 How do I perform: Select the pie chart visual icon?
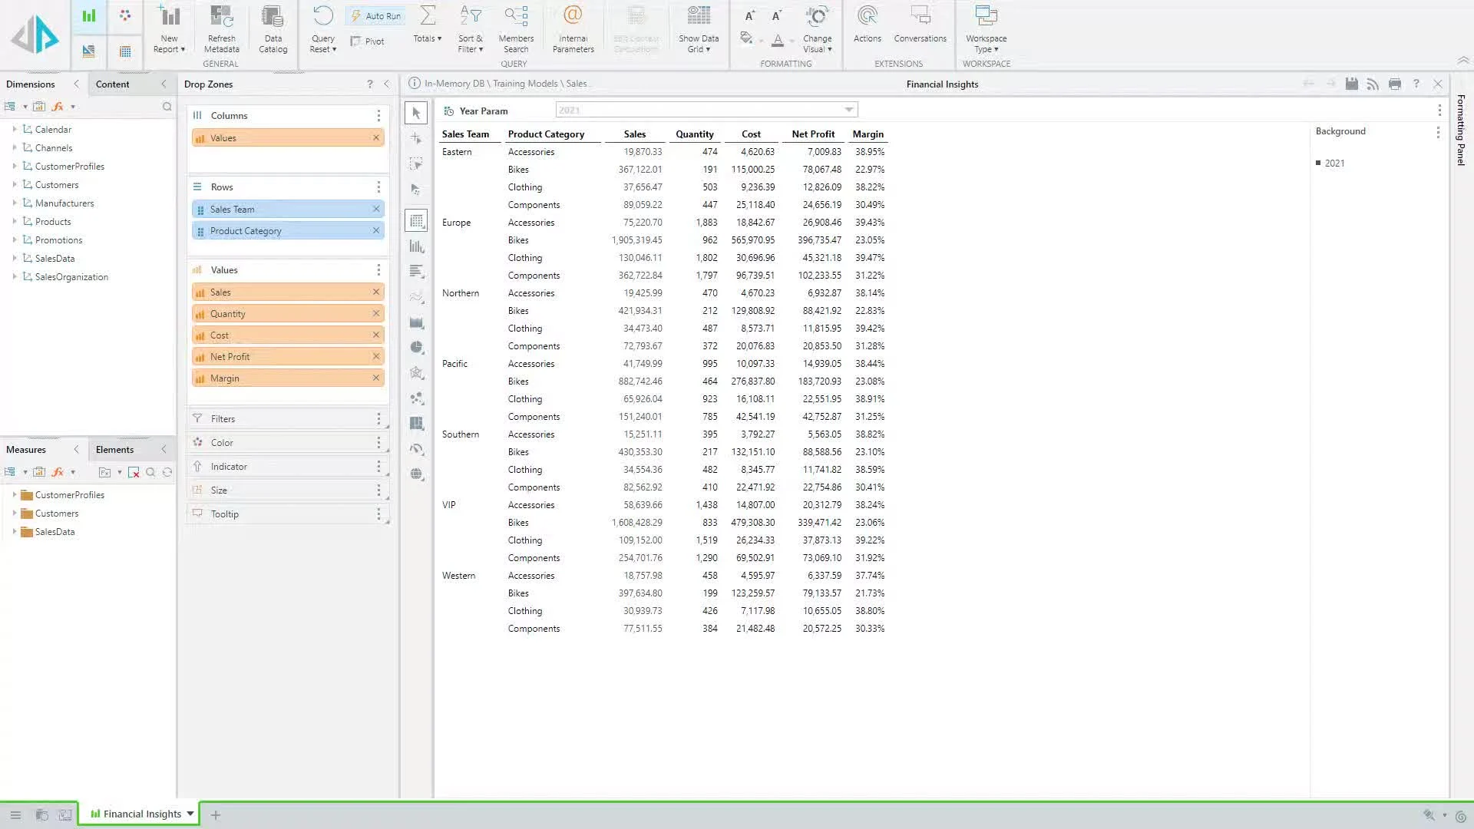tap(417, 348)
